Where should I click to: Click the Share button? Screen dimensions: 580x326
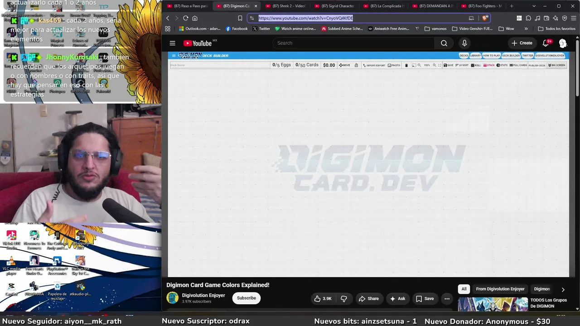click(x=368, y=298)
